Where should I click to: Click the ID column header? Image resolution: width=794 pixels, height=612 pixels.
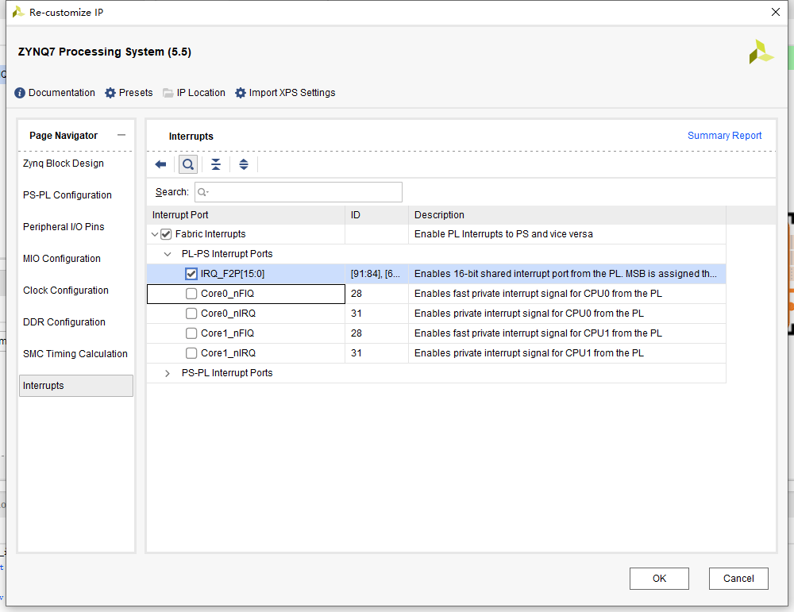click(376, 215)
